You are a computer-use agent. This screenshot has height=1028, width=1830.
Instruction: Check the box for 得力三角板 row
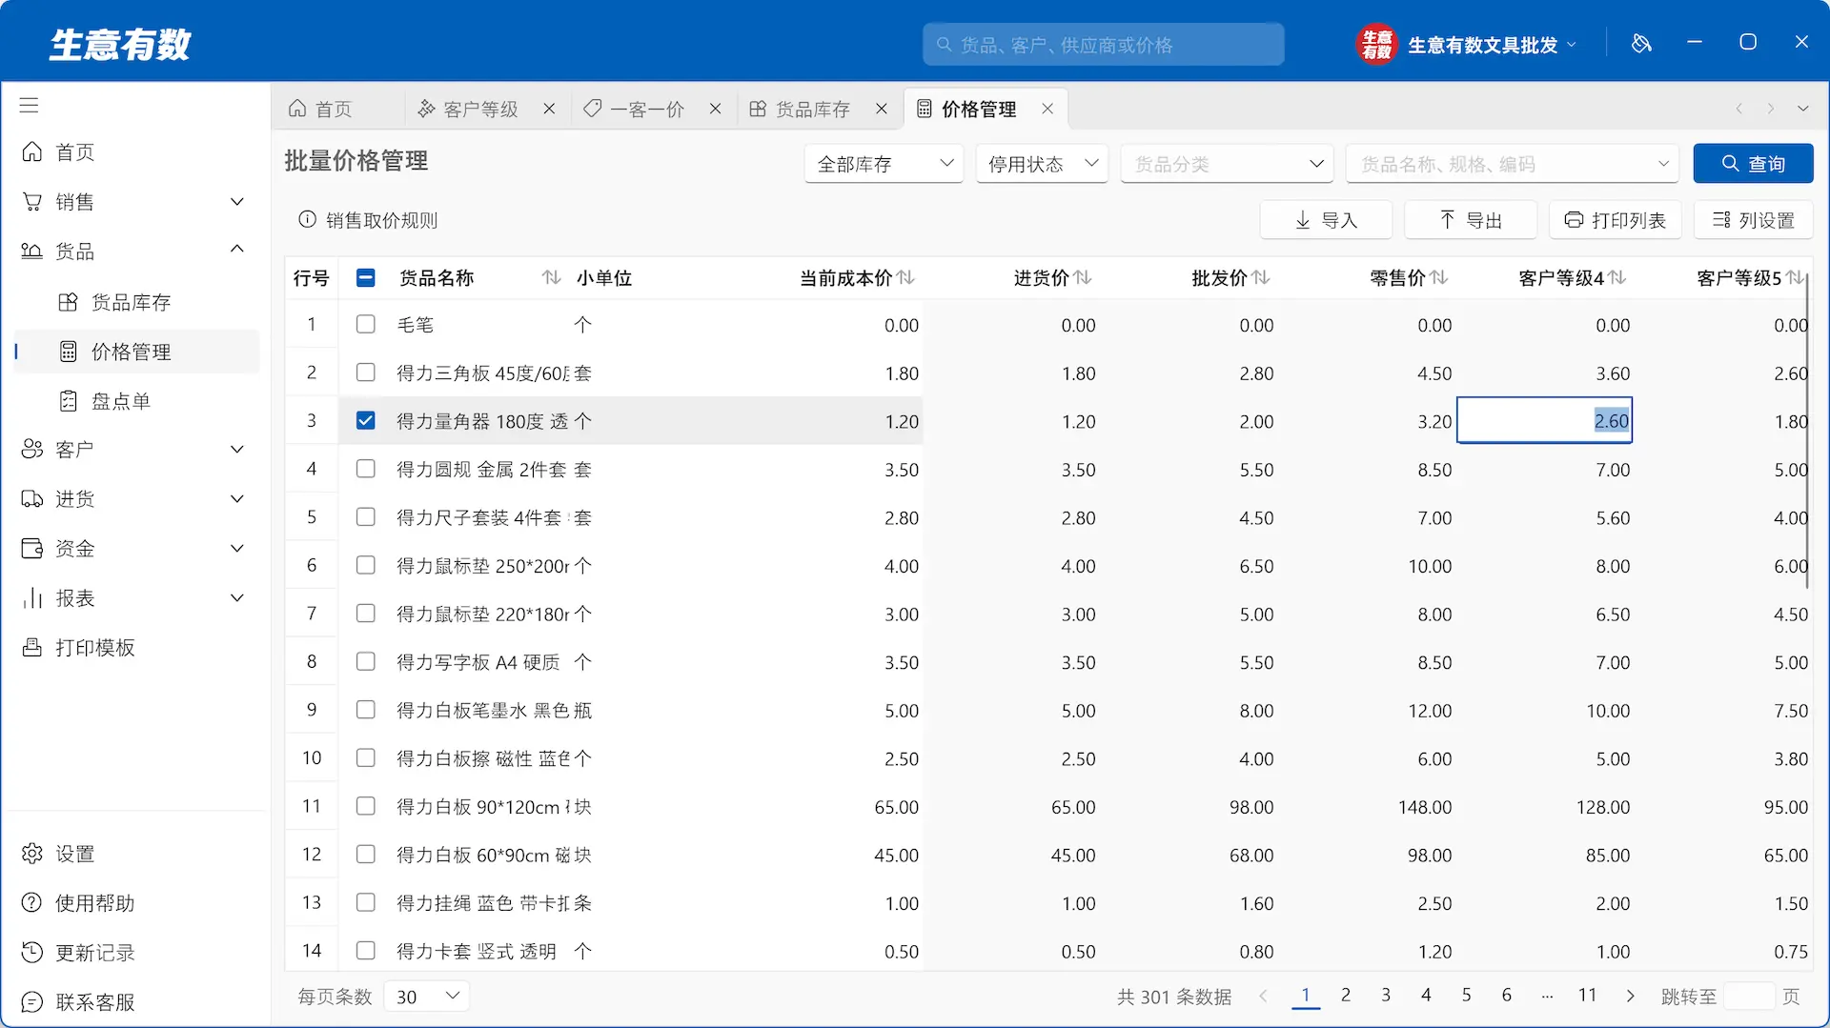[x=365, y=373]
